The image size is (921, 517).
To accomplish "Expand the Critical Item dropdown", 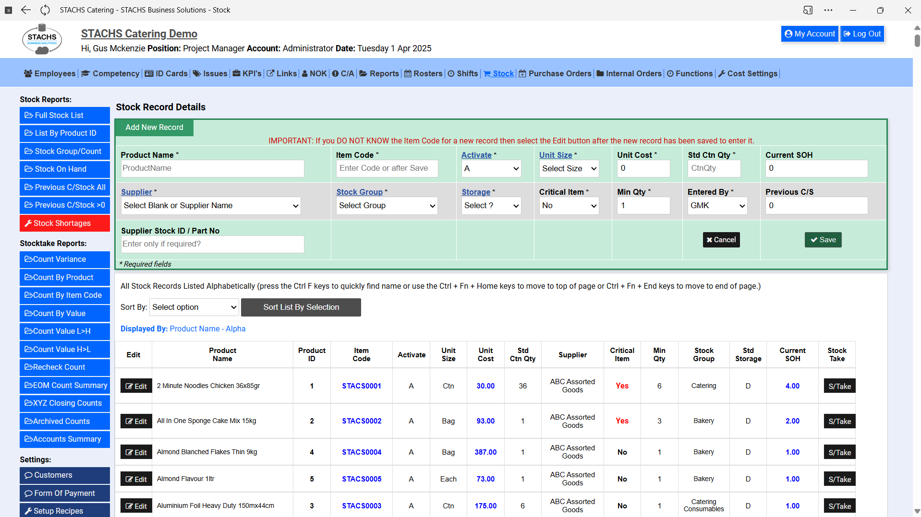I will [x=569, y=206].
